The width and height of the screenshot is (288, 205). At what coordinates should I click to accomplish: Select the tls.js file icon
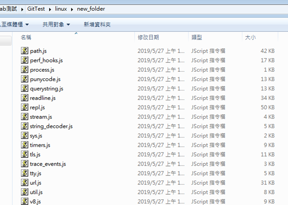tap(25, 154)
